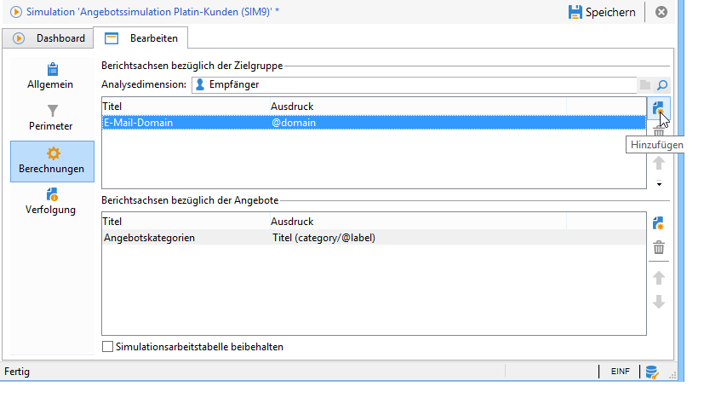Delete the selected Angebote axis via trash icon
704x404 pixels.
[x=658, y=248]
